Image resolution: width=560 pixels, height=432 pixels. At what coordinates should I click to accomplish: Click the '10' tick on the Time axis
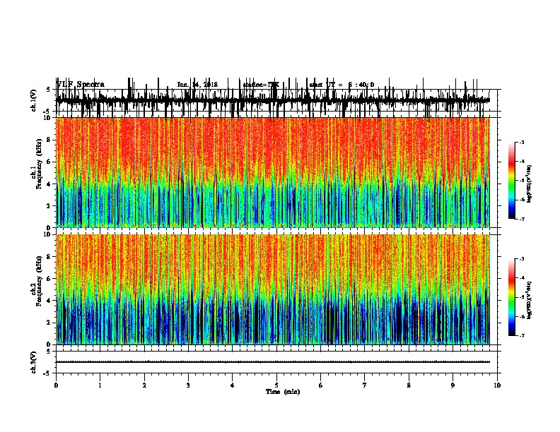coord(497,385)
